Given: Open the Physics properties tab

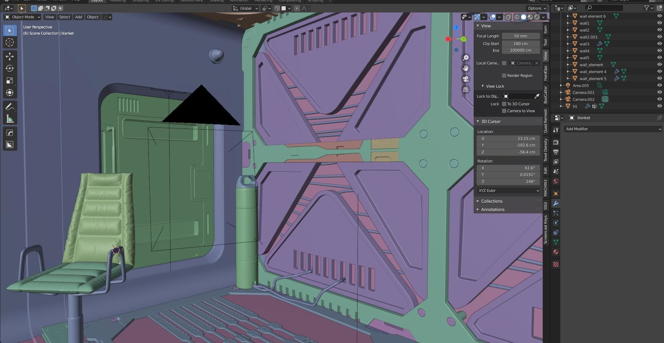Looking at the screenshot, I should click(556, 223).
